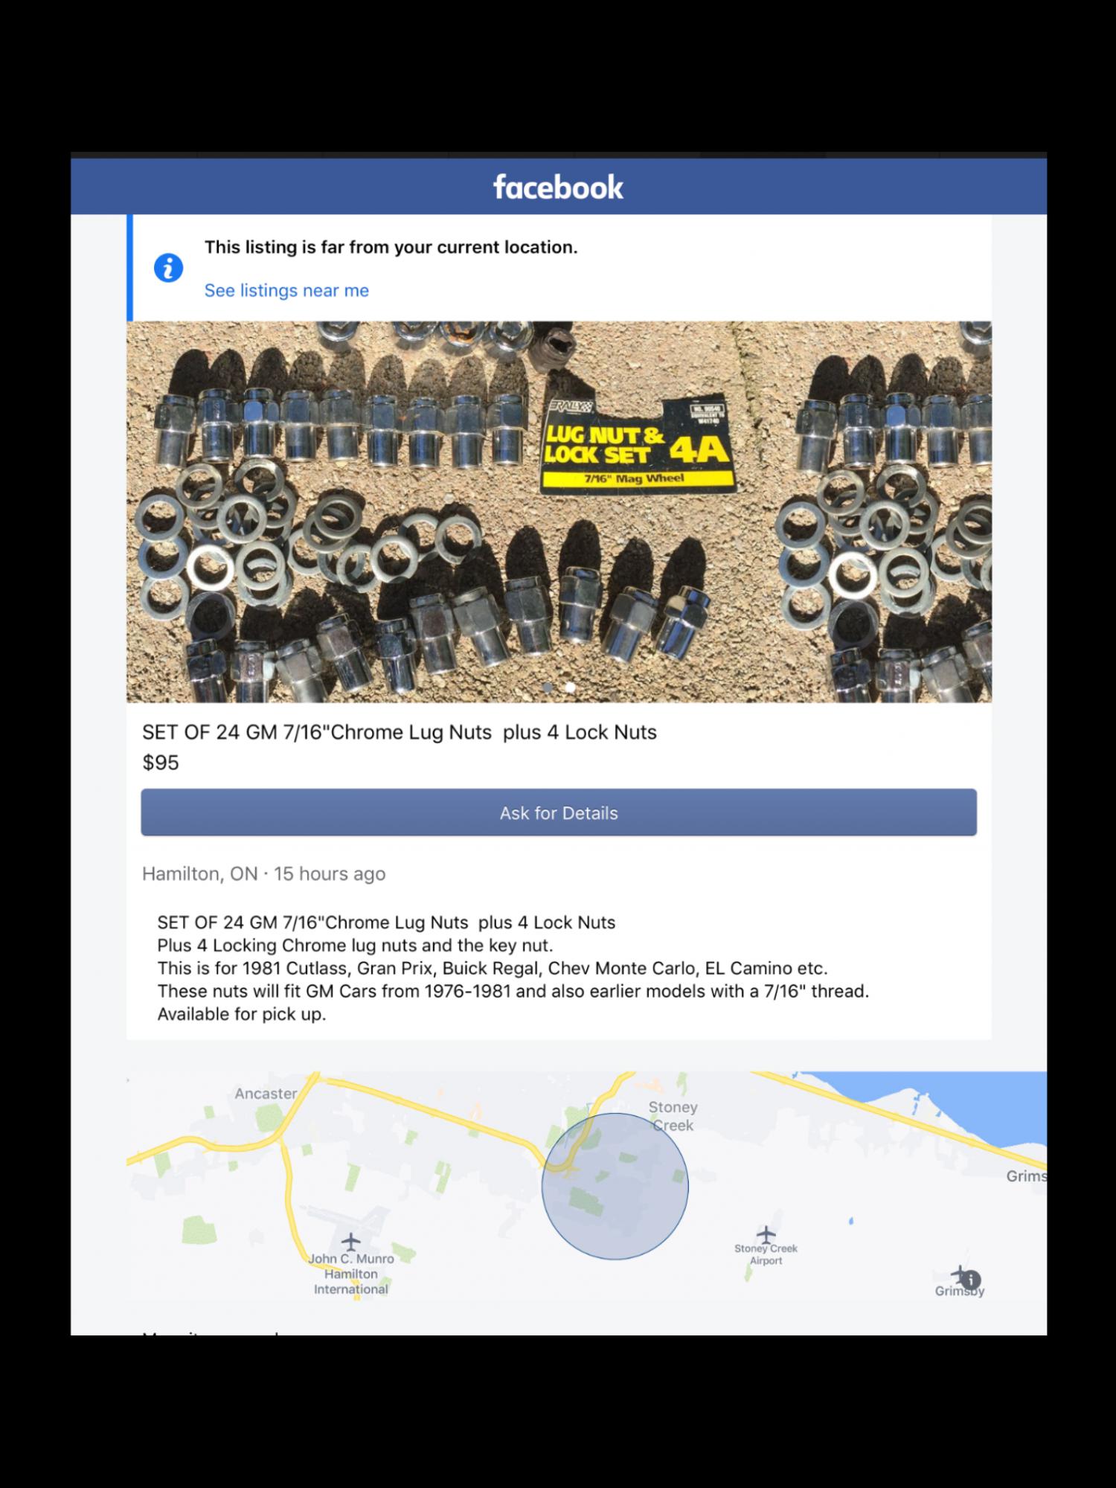Click the listing title text

[x=400, y=732]
